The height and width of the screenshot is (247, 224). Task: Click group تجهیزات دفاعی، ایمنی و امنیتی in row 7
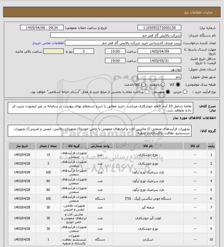pos(74,208)
